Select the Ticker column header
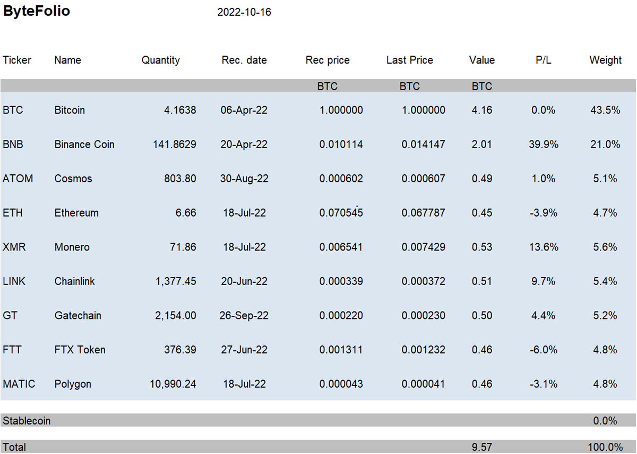The image size is (637, 454). pos(17,60)
